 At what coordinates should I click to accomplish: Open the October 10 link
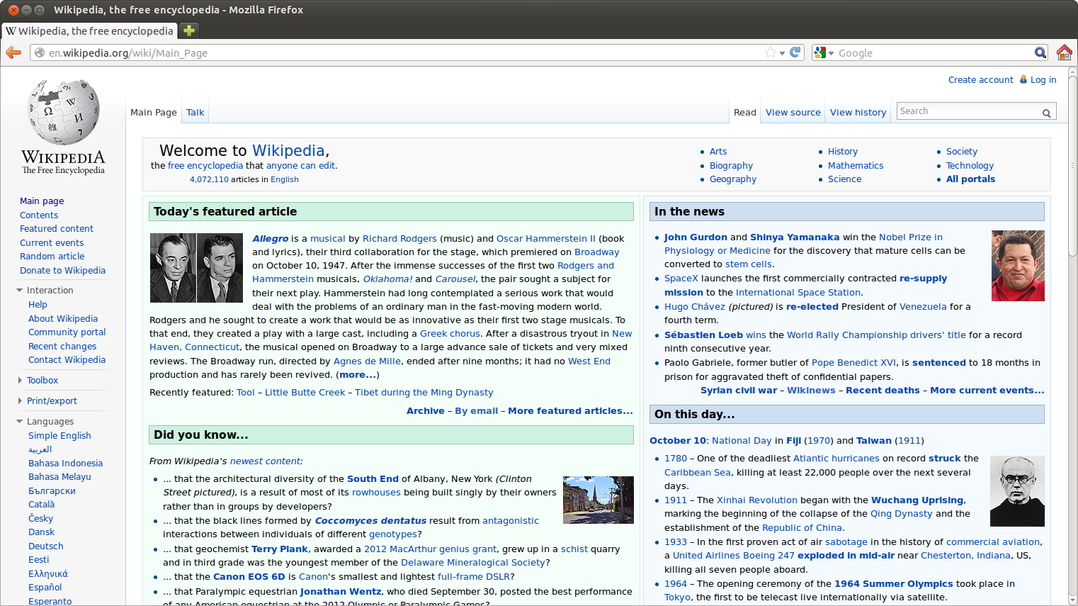pyautogui.click(x=678, y=441)
